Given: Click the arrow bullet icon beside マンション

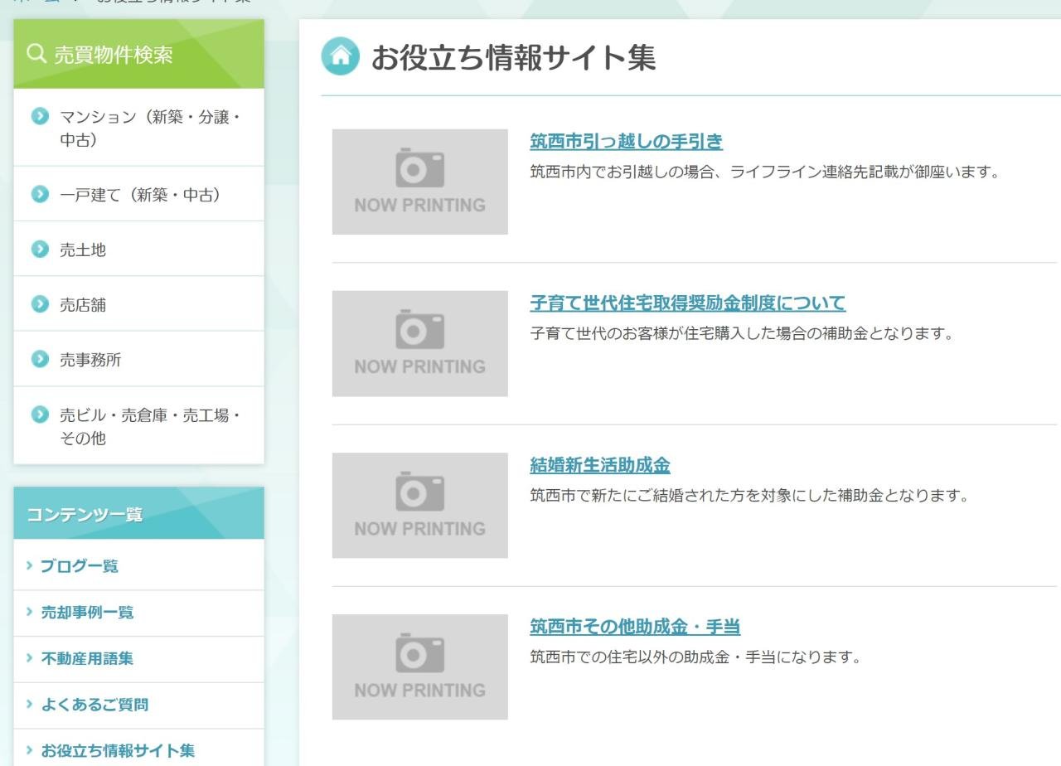Looking at the screenshot, I should [x=40, y=116].
